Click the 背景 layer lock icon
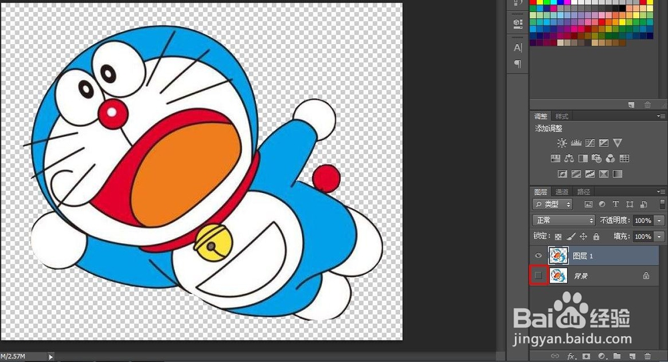 pos(646,276)
